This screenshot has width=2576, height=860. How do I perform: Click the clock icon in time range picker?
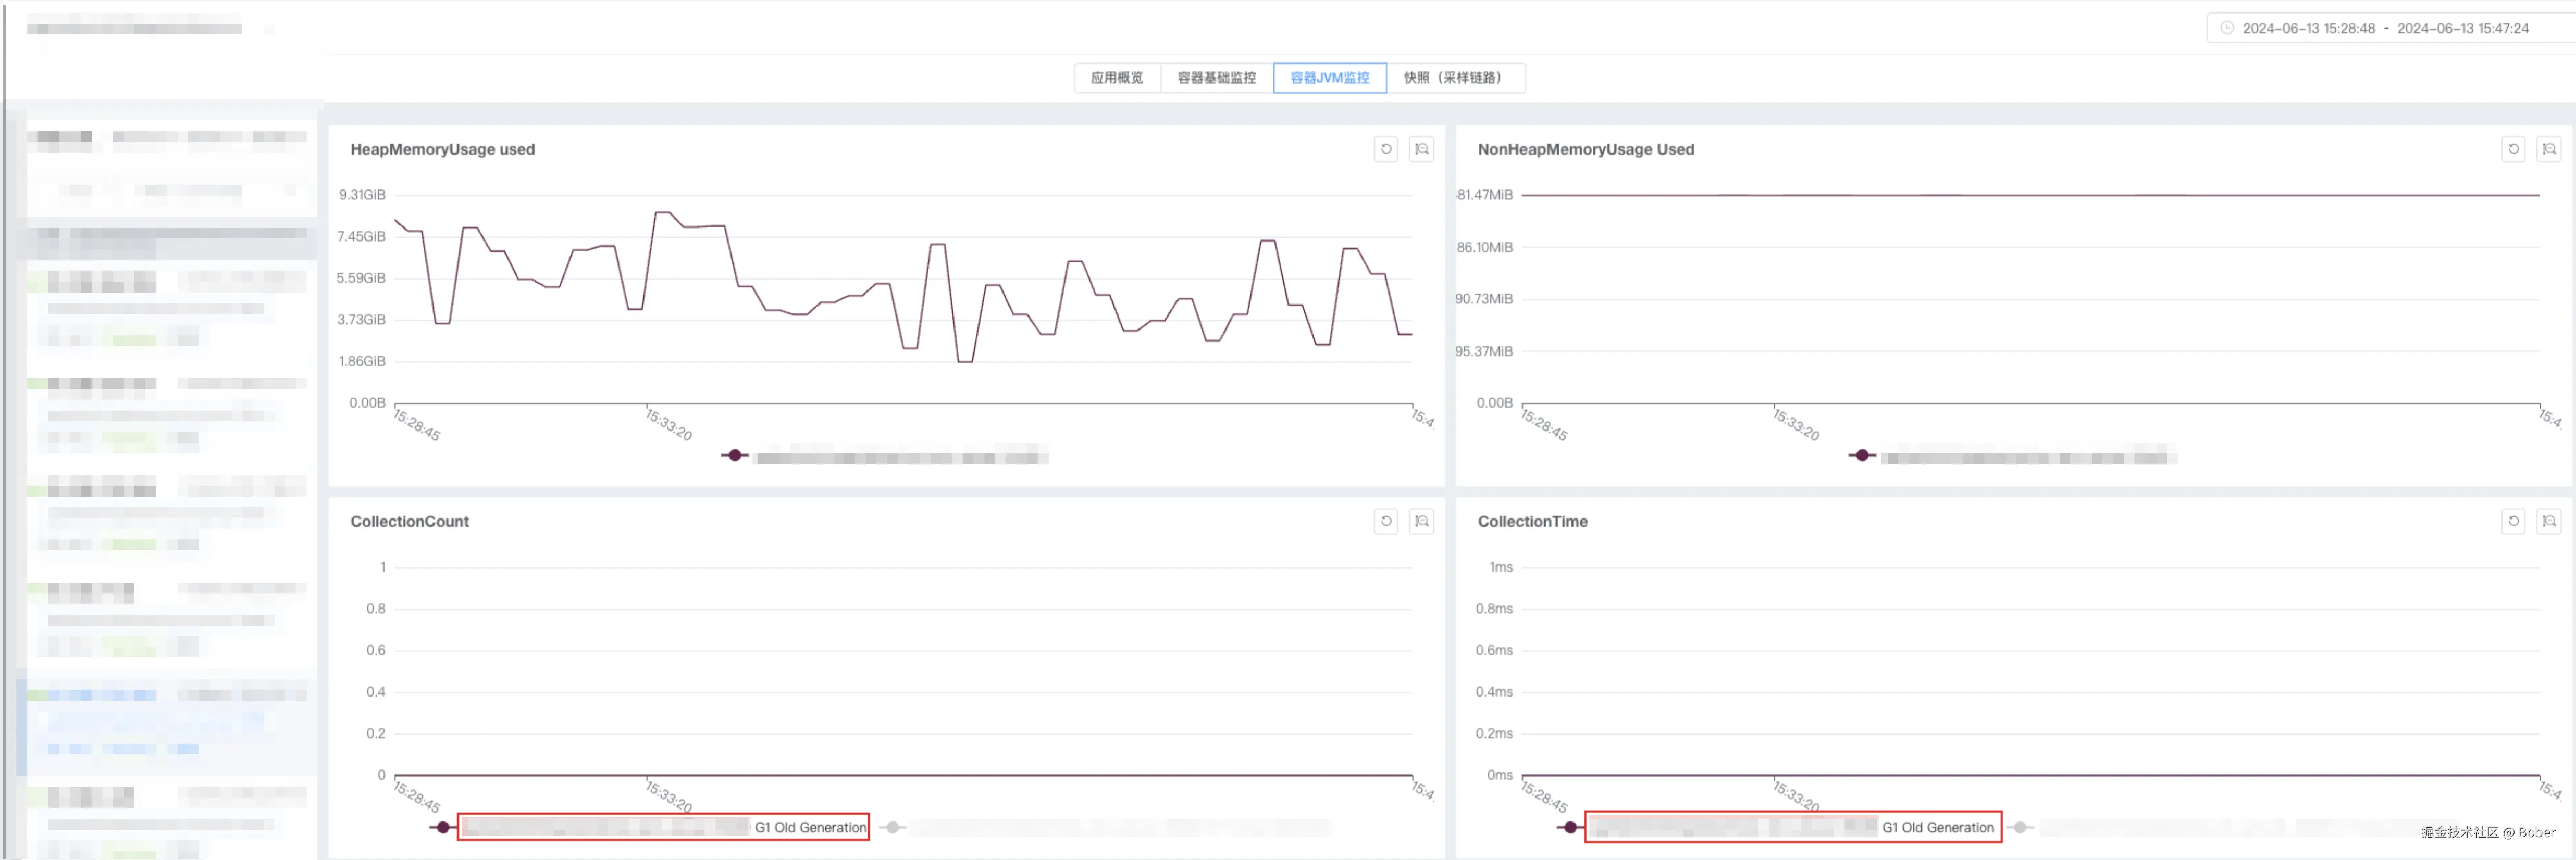coord(2226,28)
